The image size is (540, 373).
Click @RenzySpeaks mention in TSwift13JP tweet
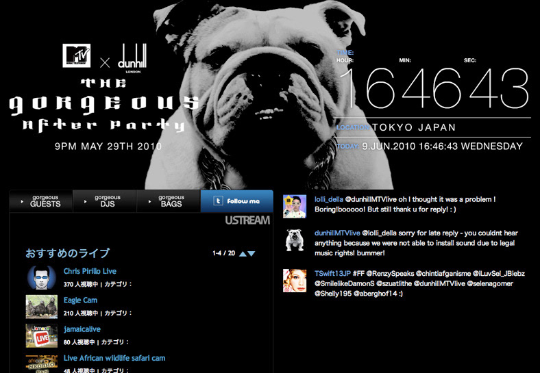pyautogui.click(x=390, y=274)
